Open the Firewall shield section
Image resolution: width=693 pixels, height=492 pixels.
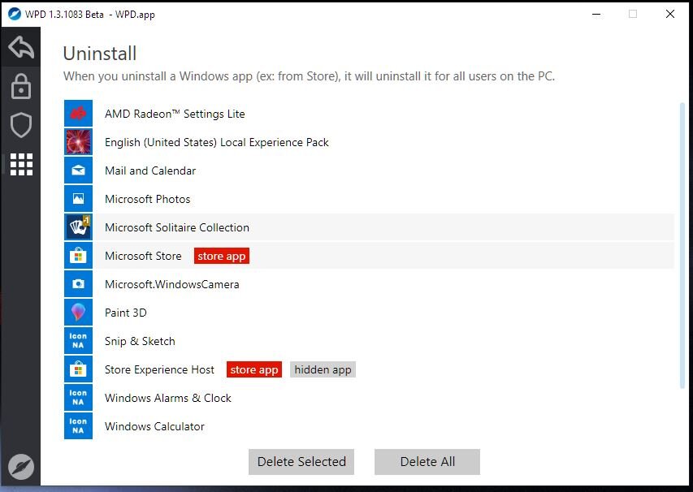(x=21, y=125)
